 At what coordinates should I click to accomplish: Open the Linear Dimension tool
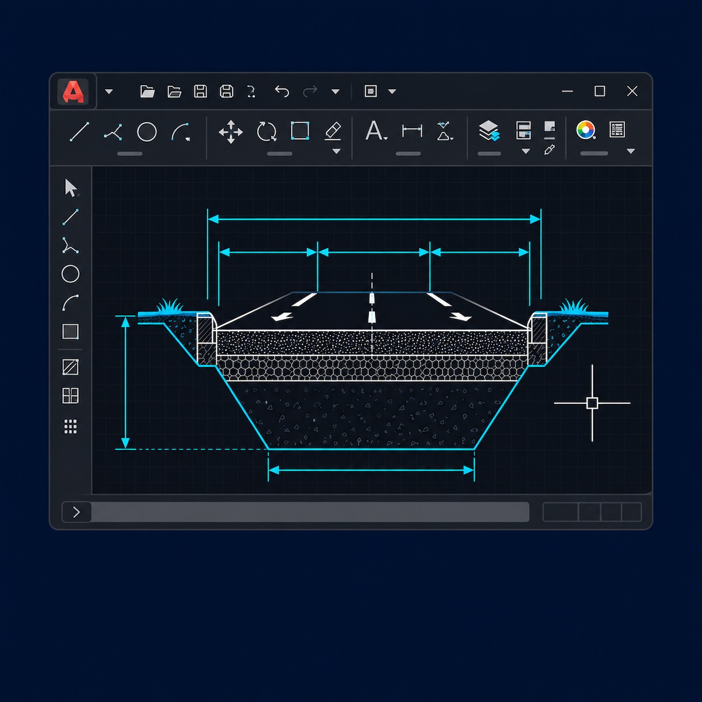coord(412,131)
